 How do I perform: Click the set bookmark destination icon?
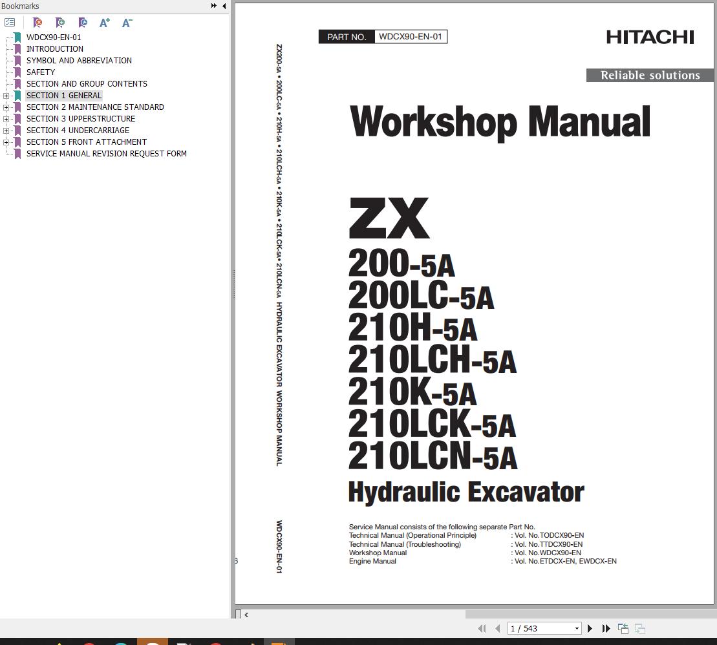point(82,23)
